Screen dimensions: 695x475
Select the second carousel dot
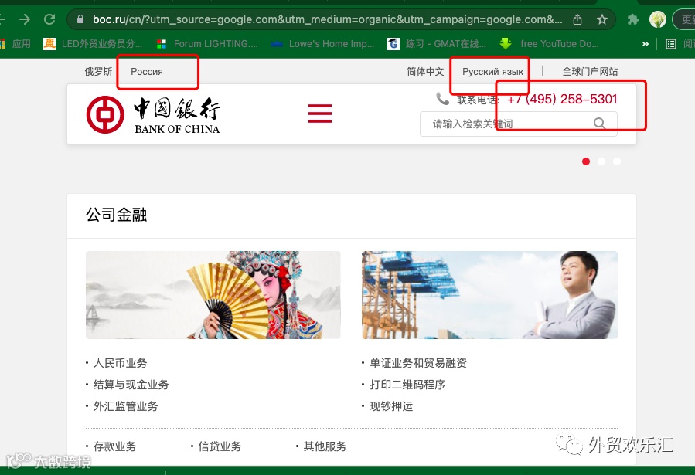(601, 161)
